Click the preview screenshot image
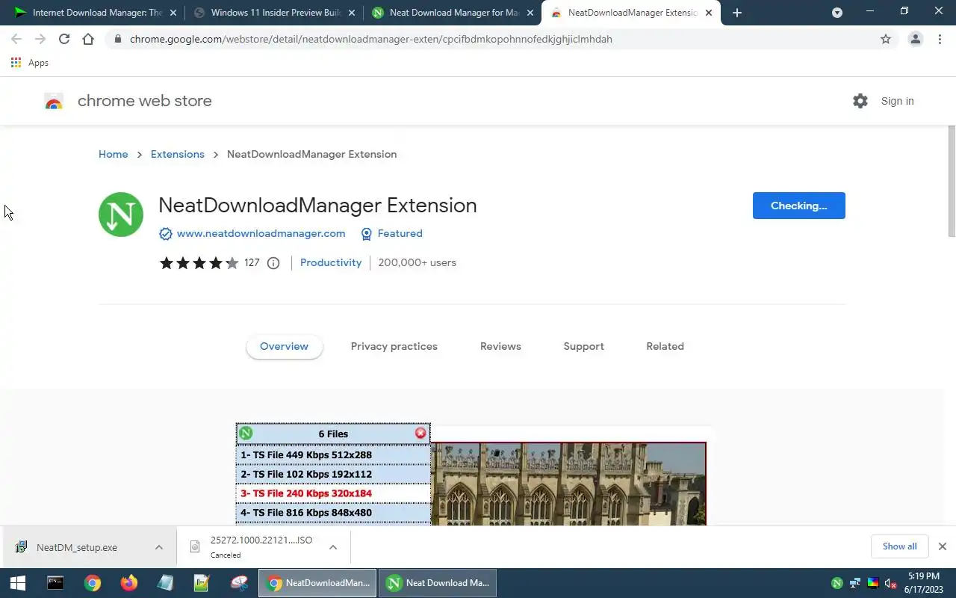956x598 pixels. tap(568, 484)
